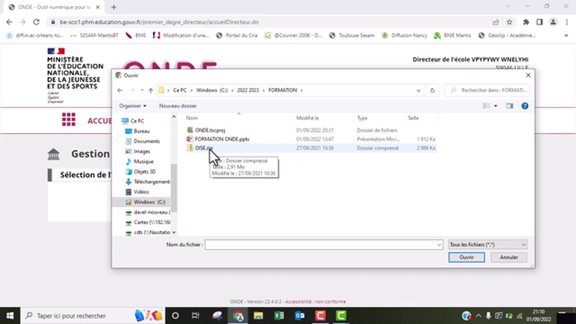Open the Organiser dropdown menu
Viewport: 576px width, 324px height.
132,106
